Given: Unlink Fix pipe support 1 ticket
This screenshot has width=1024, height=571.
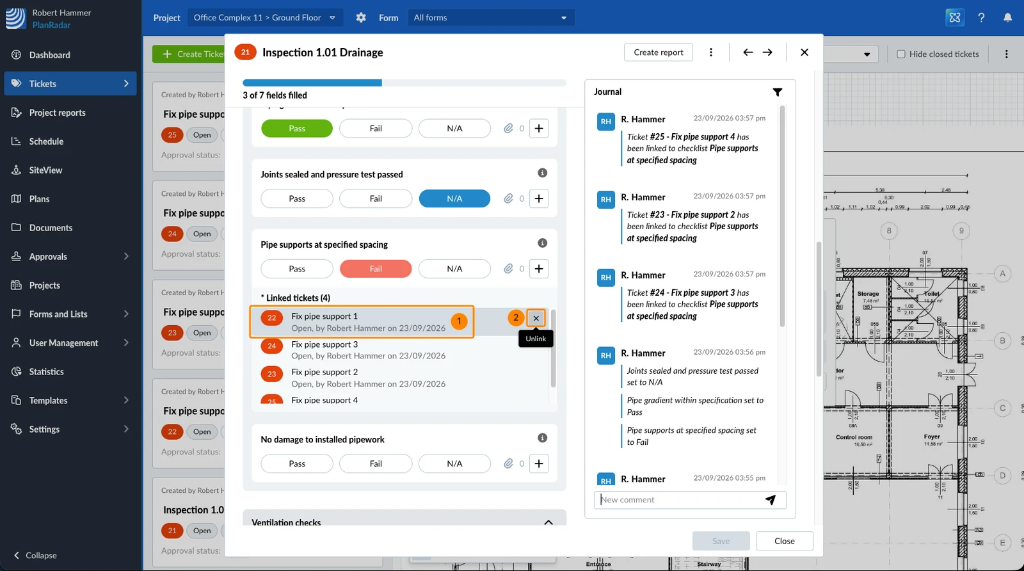Looking at the screenshot, I should 536,318.
